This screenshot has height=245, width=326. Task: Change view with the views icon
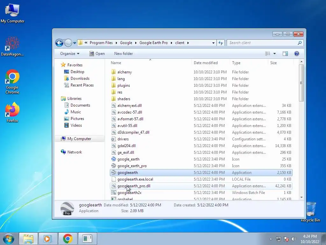267,54
